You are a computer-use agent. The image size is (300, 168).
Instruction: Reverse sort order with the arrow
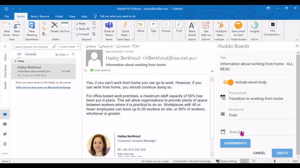pyautogui.click(x=73, y=55)
